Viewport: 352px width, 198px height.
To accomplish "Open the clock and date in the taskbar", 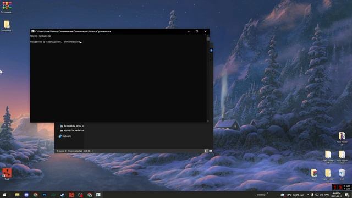I will click(x=336, y=195).
